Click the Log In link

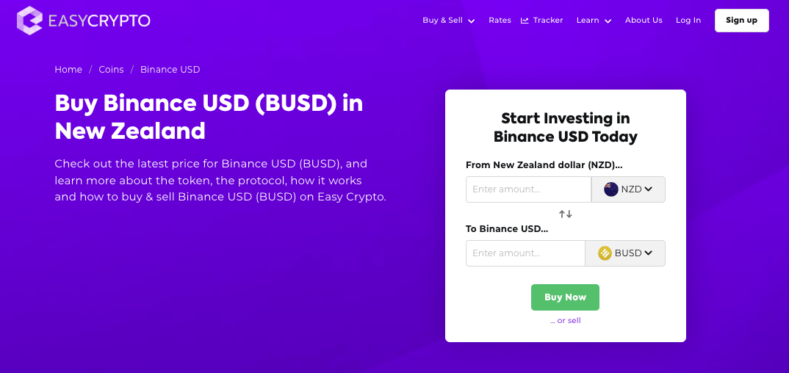click(x=688, y=21)
